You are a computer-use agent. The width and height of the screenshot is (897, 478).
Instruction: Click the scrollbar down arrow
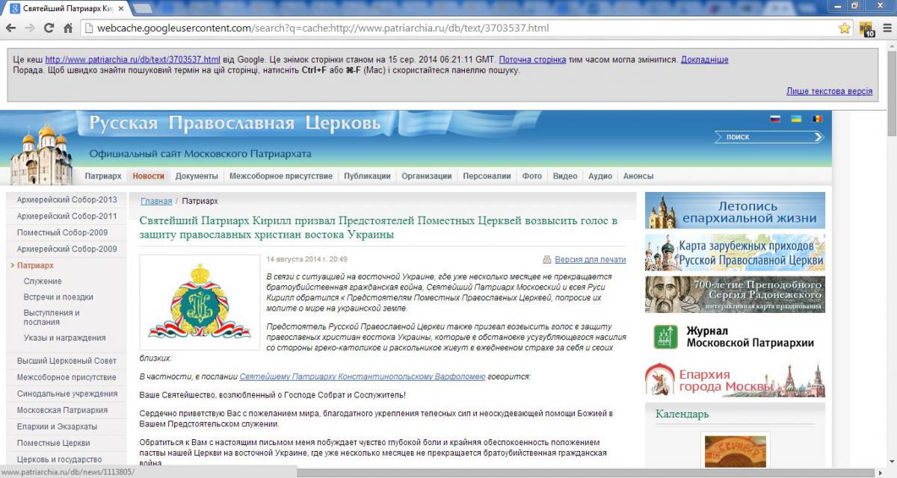tap(891, 462)
